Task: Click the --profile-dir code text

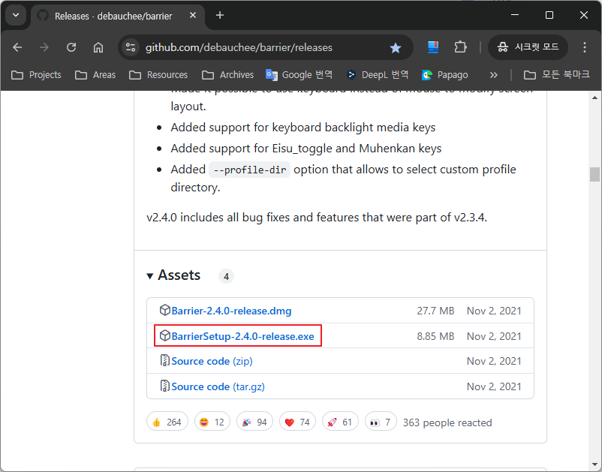Action: point(249,170)
